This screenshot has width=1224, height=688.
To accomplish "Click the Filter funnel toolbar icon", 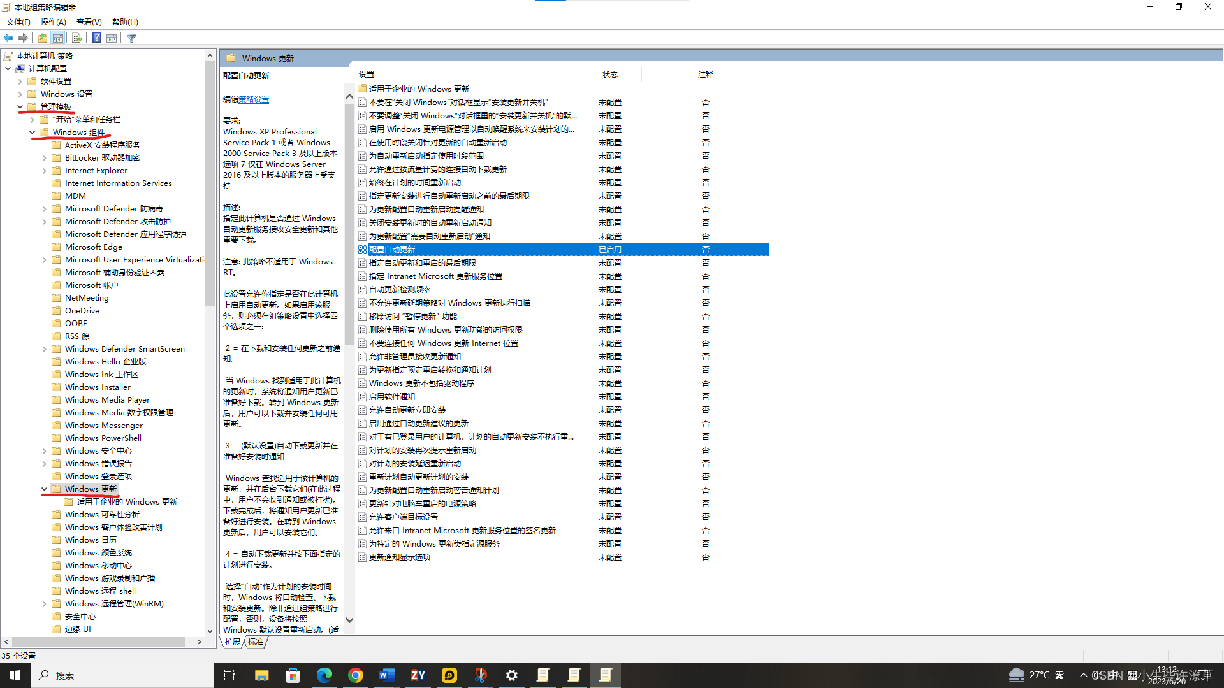I will pos(132,38).
